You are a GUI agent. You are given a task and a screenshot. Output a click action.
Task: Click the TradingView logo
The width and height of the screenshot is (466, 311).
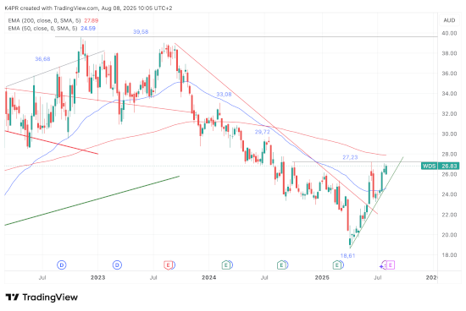click(x=42, y=297)
